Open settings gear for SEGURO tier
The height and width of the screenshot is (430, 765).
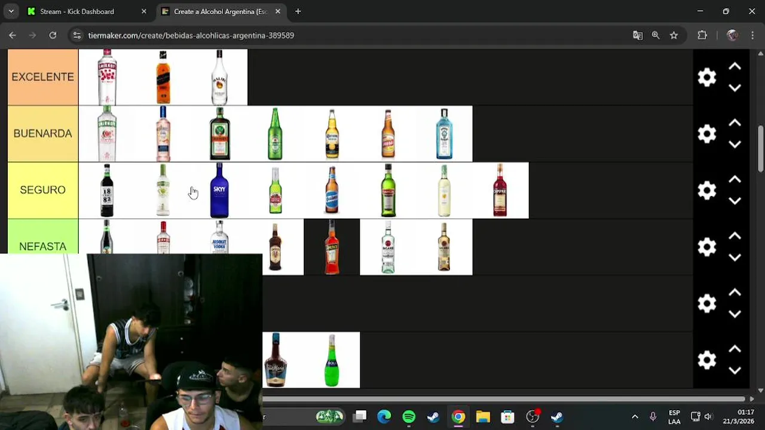pyautogui.click(x=707, y=191)
